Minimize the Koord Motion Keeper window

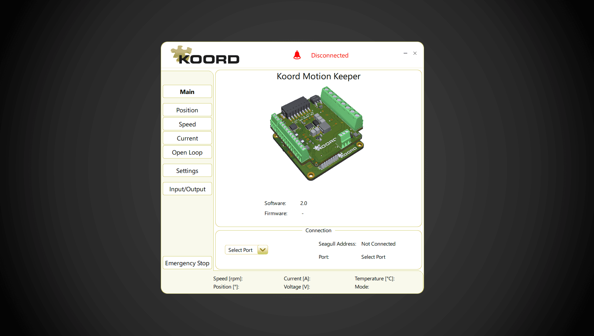[405, 53]
